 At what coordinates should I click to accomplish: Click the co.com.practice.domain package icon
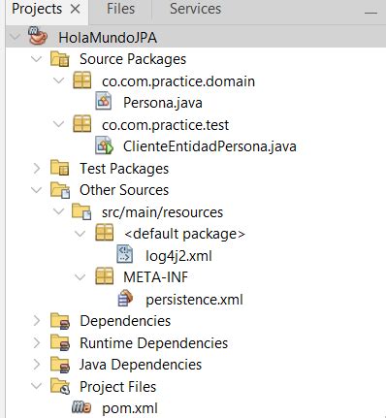[82, 80]
